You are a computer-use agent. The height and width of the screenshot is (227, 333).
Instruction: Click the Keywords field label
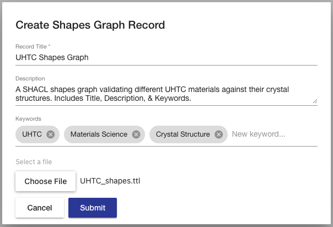coord(28,118)
